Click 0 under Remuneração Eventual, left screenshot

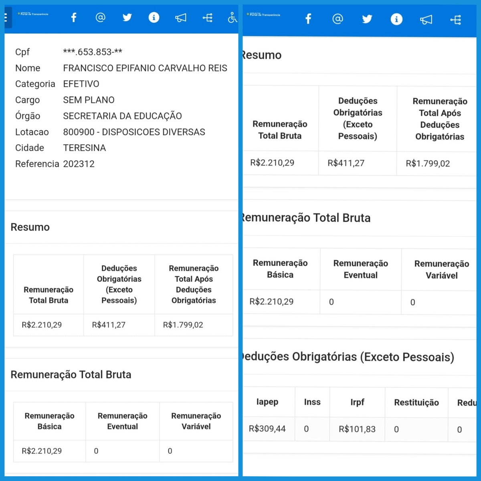(96, 451)
